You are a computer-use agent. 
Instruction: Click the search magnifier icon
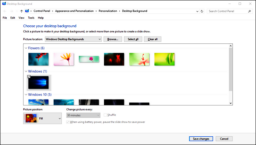[x=249, y=11]
